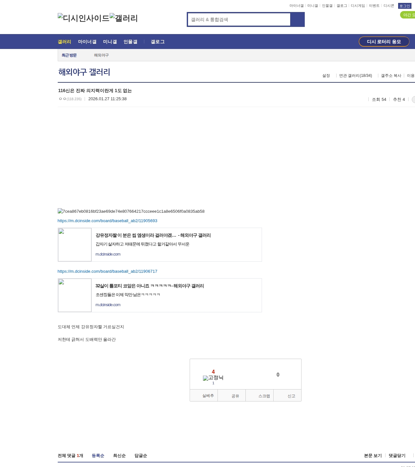The image size is (415, 467).
Task: Focus the 갤러리 & 통합검색 search field
Action: (239, 19)
